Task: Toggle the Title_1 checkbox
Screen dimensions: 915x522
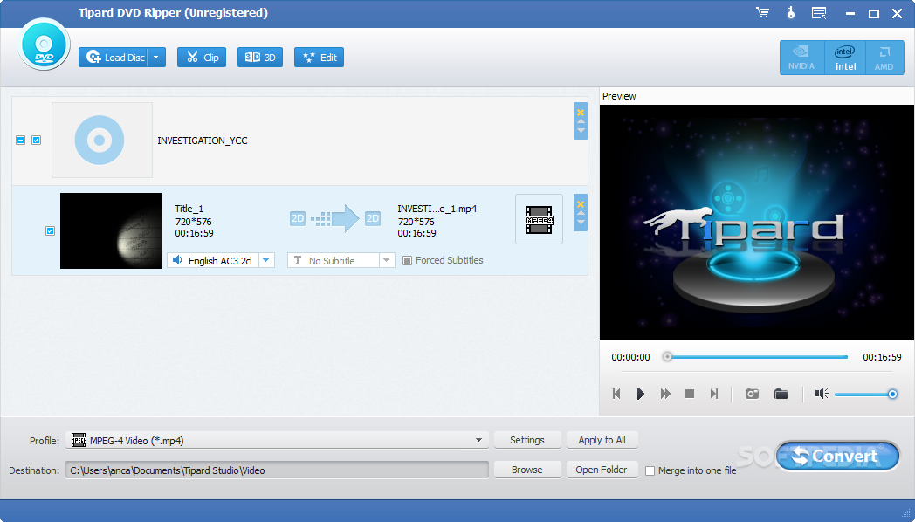Action: point(50,231)
